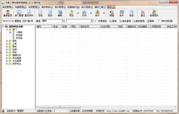The width and height of the screenshot is (179, 114).
Task: Enable the 发音相近 similar pronunciation checkbox
Action: coord(96,21)
